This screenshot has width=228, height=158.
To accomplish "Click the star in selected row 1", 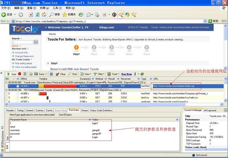I will [x=18, y=86].
